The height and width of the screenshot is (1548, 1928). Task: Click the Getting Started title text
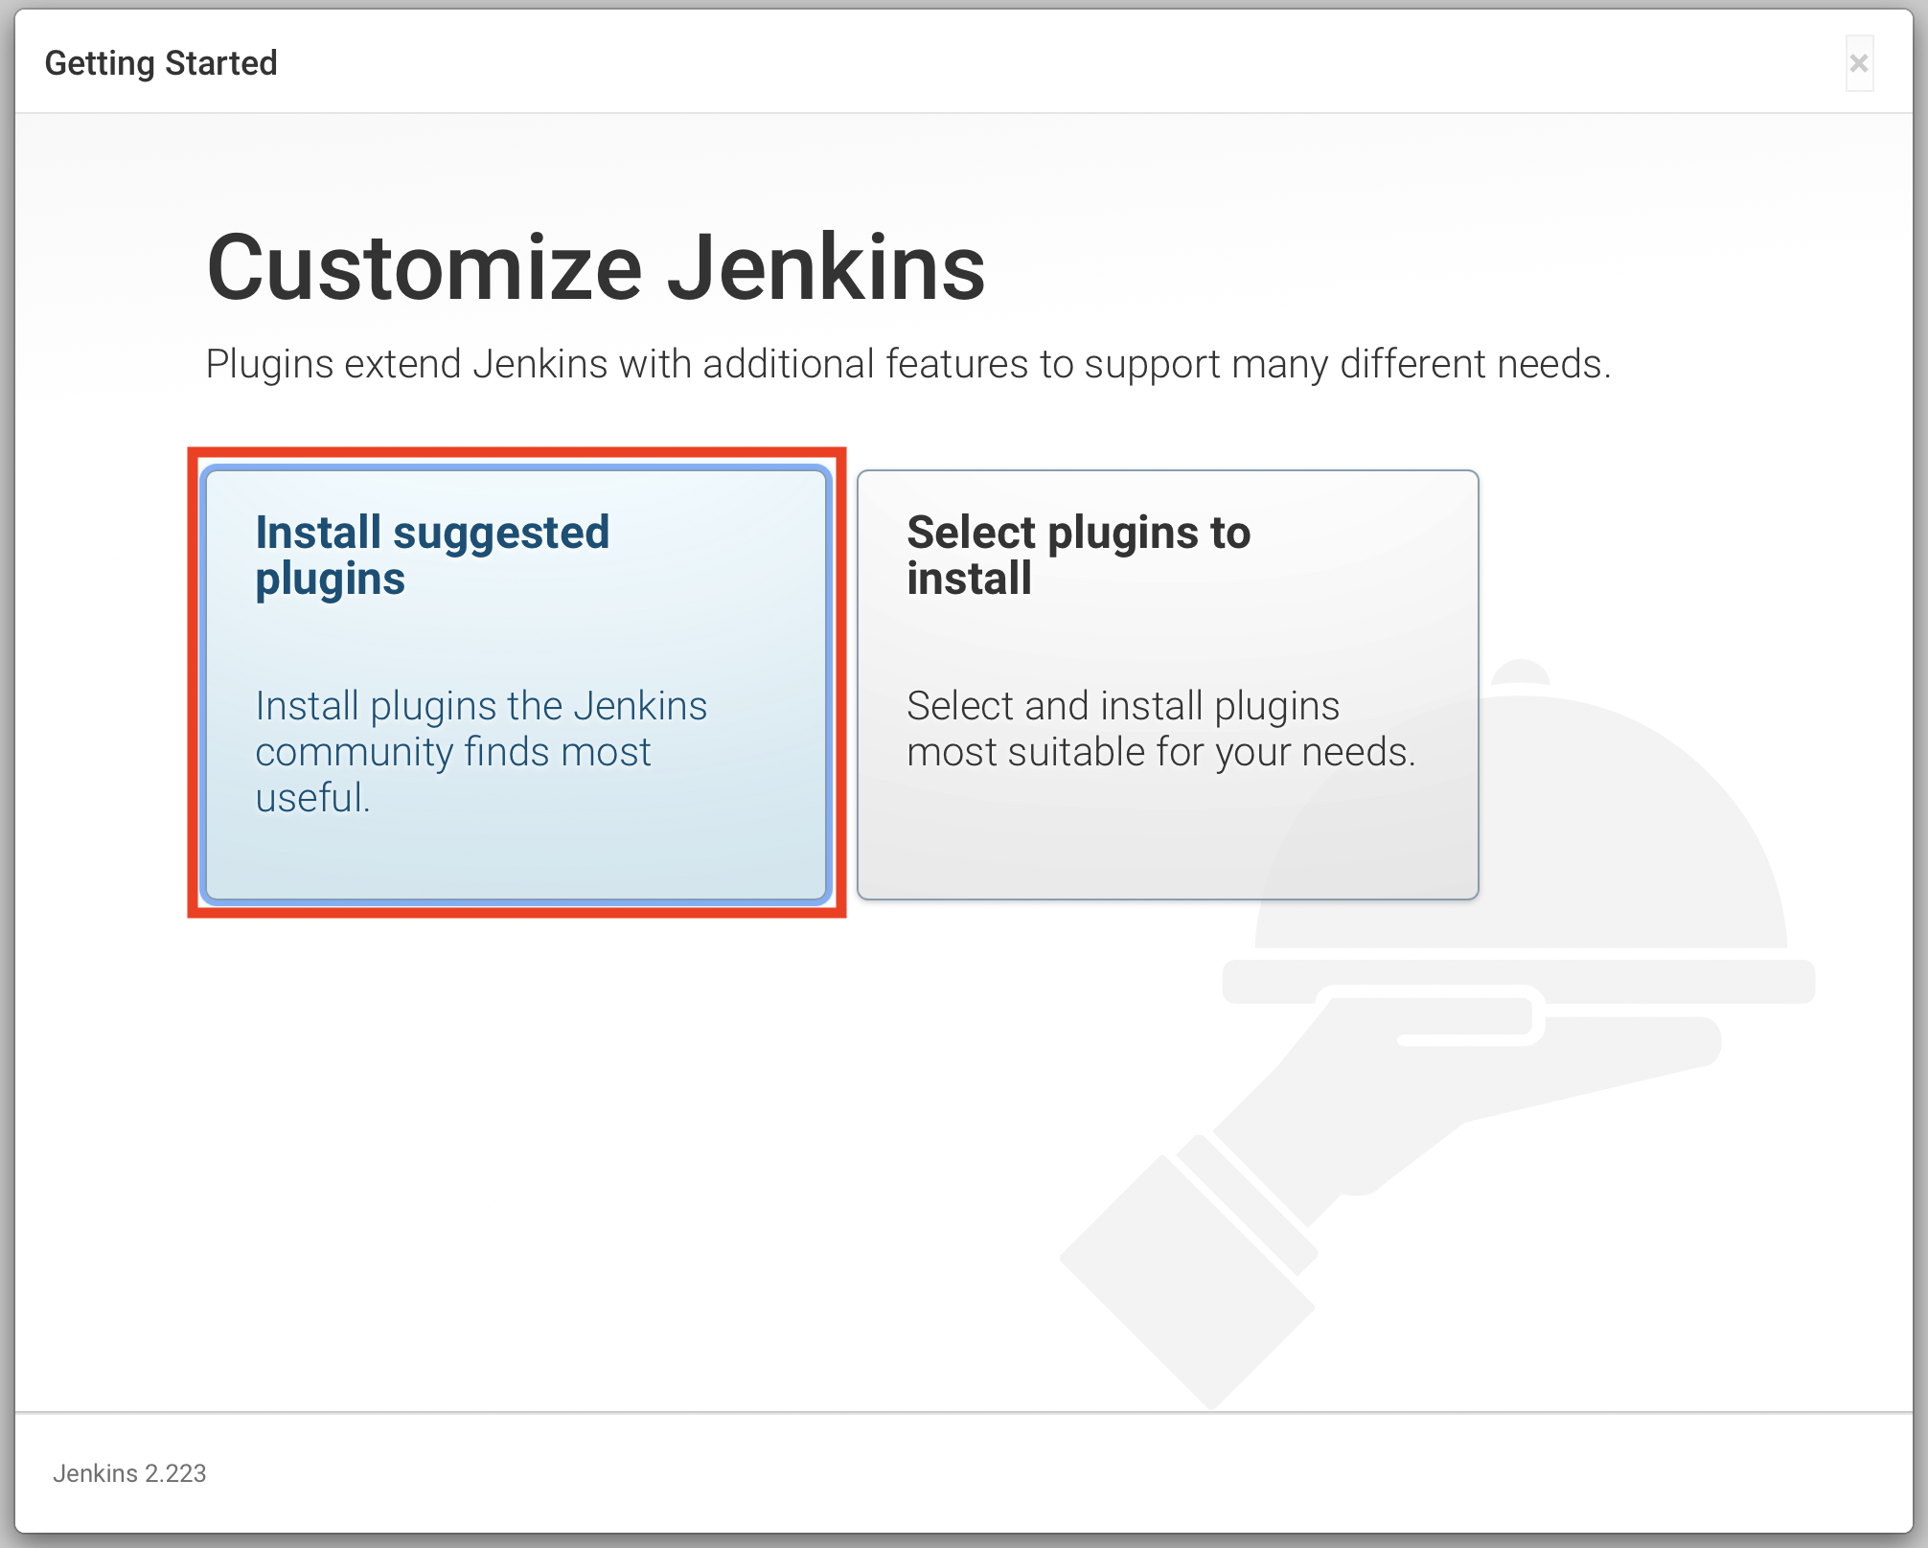[x=161, y=63]
